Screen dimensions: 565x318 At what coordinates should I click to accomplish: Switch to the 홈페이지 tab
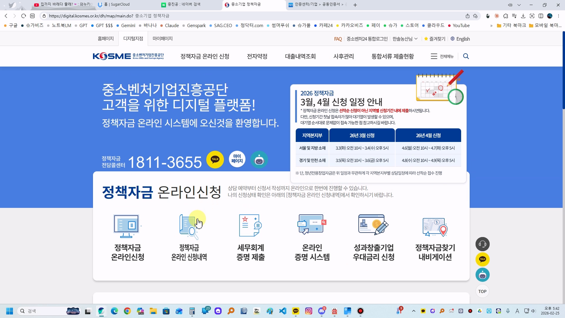tap(106, 39)
